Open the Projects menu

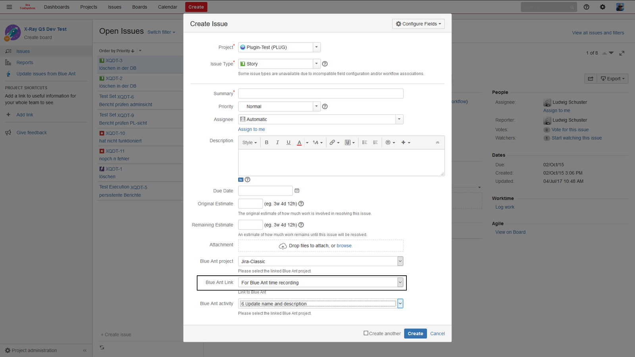[89, 7]
